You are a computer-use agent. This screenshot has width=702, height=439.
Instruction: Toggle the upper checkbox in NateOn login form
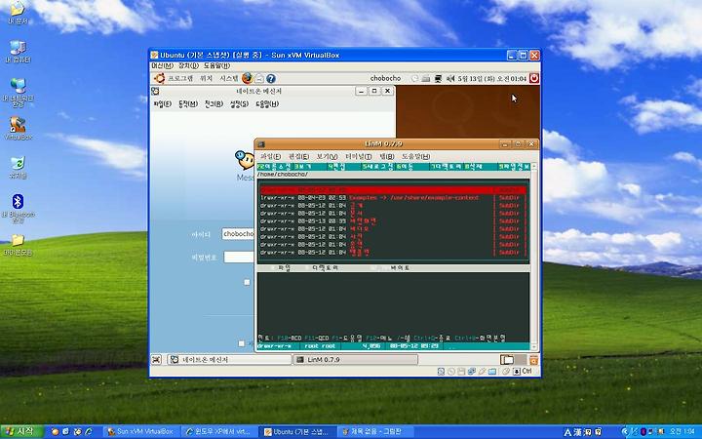(247, 282)
